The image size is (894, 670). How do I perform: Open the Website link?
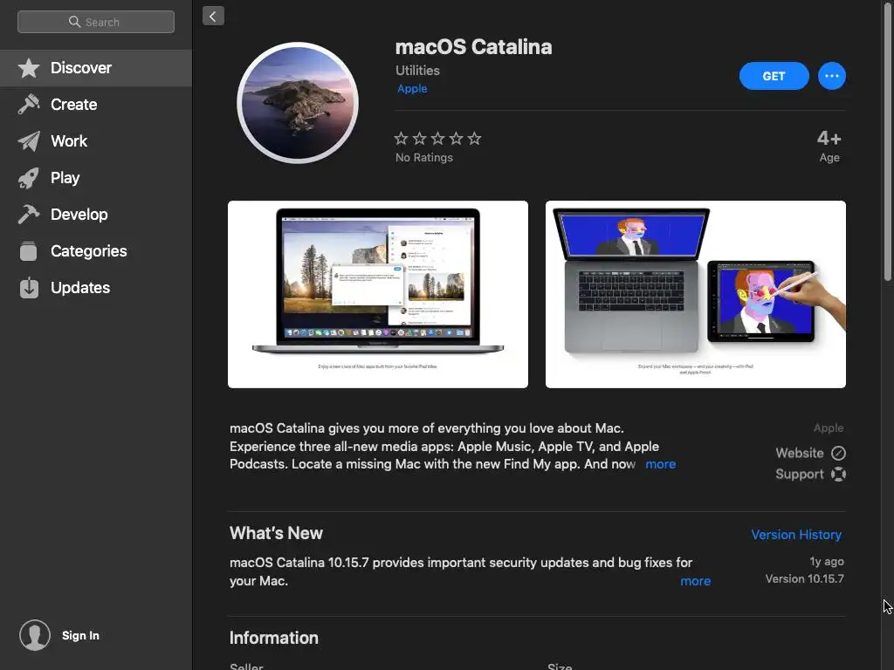pyautogui.click(x=810, y=453)
